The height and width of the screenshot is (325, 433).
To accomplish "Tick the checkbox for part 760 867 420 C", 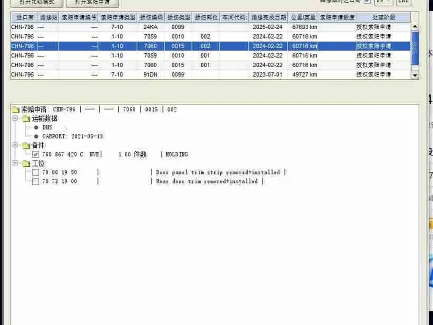I will pyautogui.click(x=36, y=154).
